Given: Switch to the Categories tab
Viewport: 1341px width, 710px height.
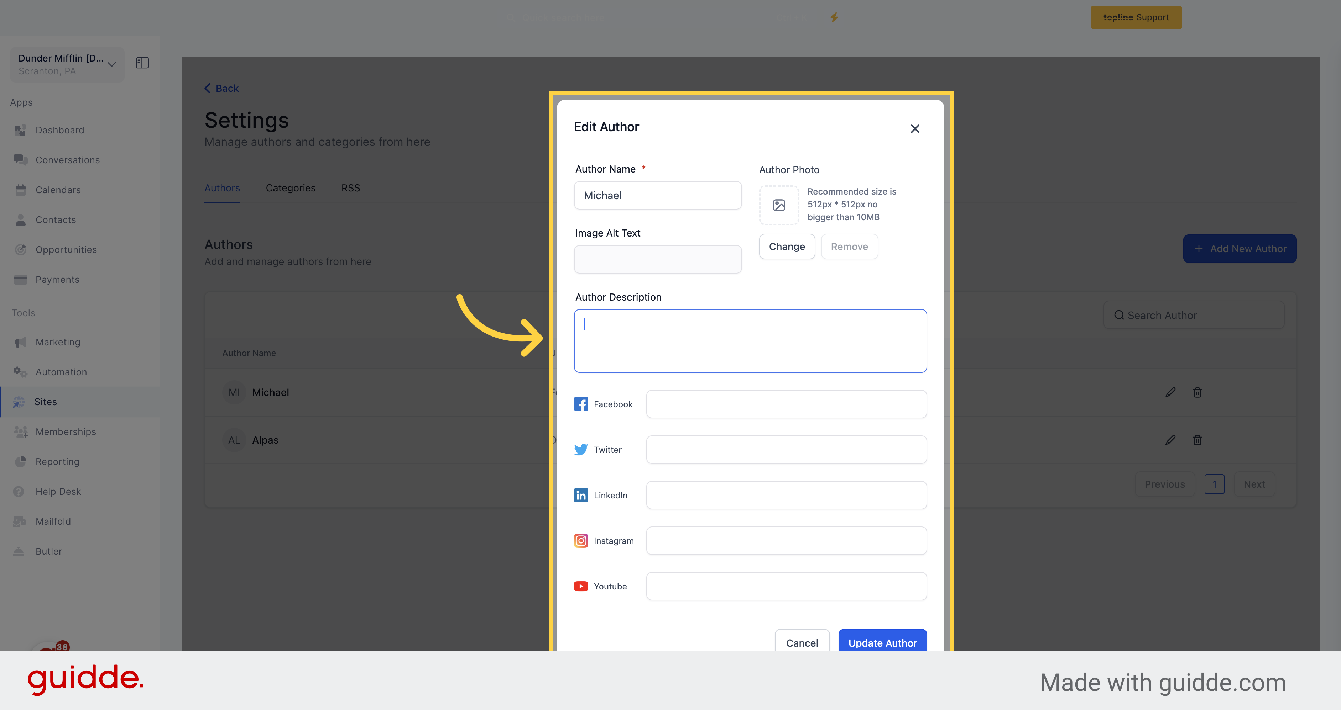Looking at the screenshot, I should (x=291, y=188).
